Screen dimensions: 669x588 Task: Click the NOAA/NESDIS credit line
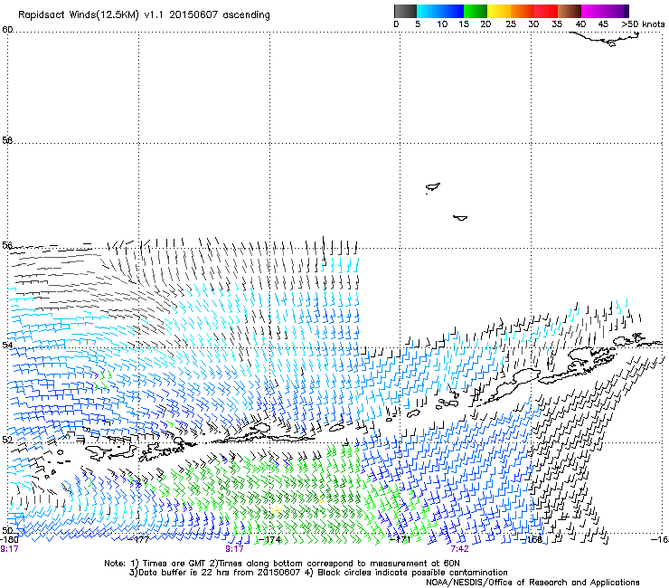(x=532, y=583)
